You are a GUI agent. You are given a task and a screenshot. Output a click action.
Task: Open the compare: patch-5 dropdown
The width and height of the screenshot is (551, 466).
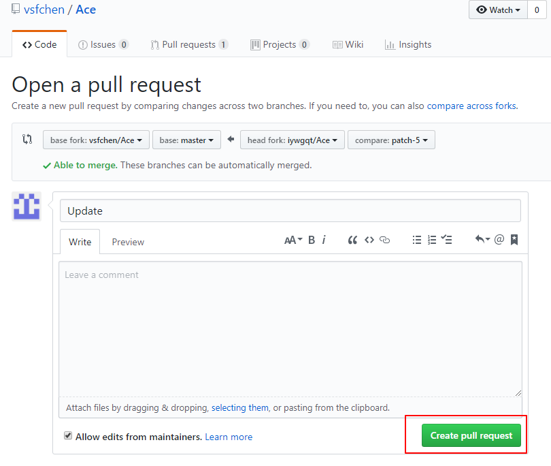pos(391,140)
